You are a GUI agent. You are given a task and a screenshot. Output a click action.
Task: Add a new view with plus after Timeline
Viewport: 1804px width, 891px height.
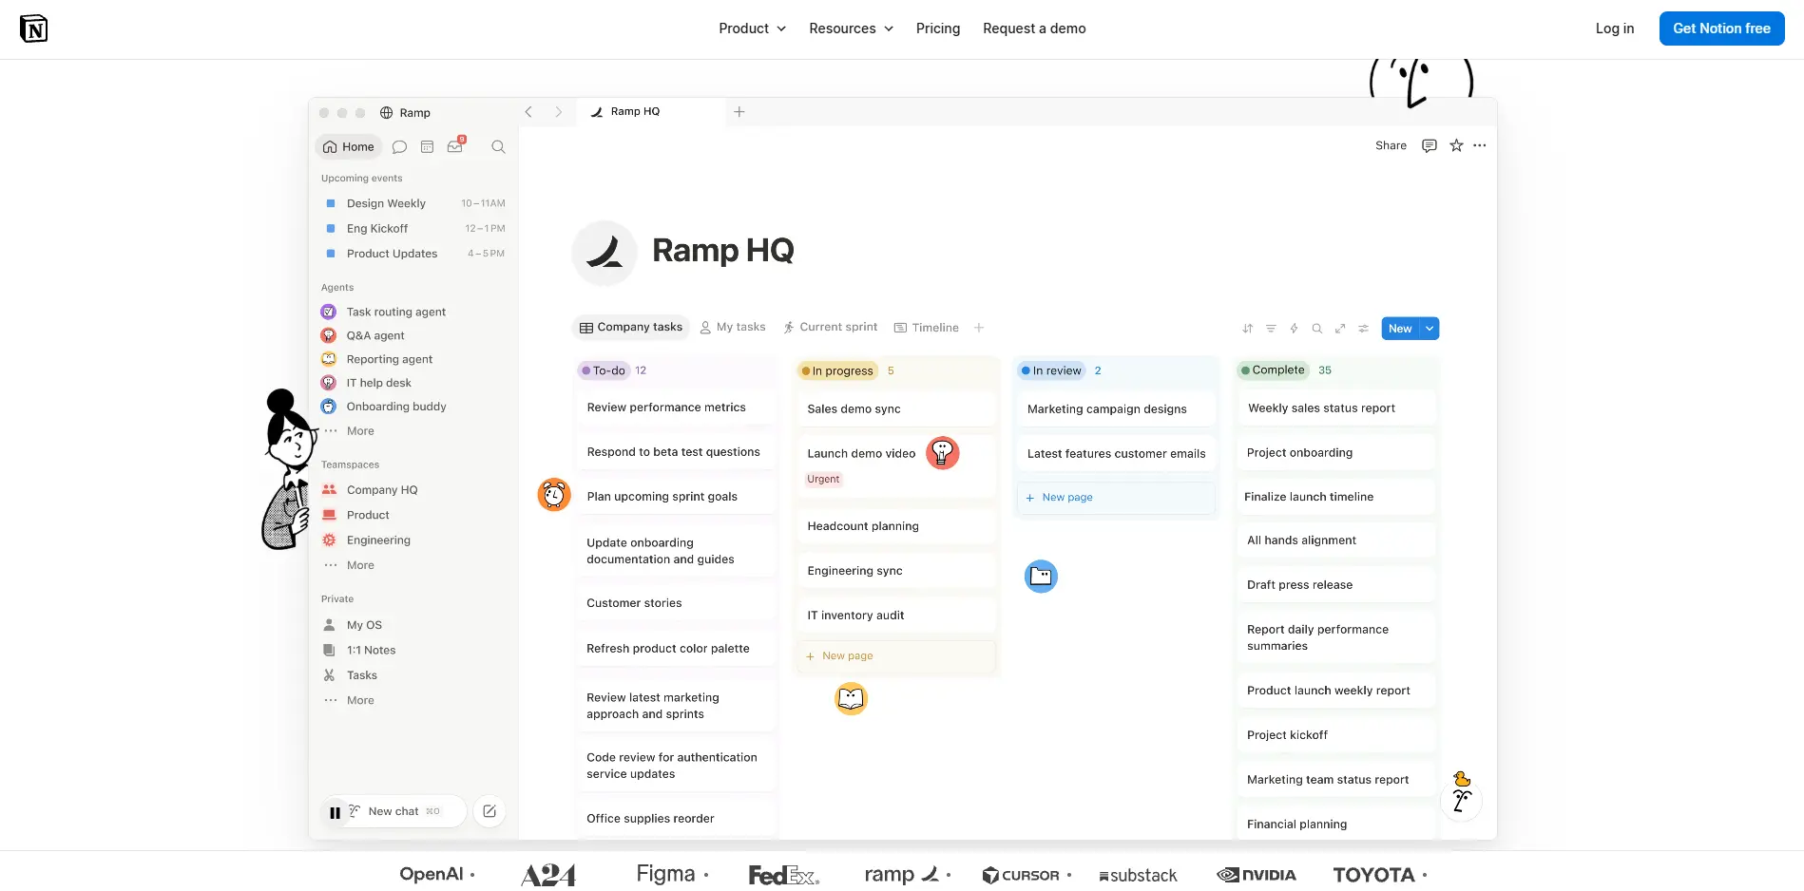click(979, 328)
